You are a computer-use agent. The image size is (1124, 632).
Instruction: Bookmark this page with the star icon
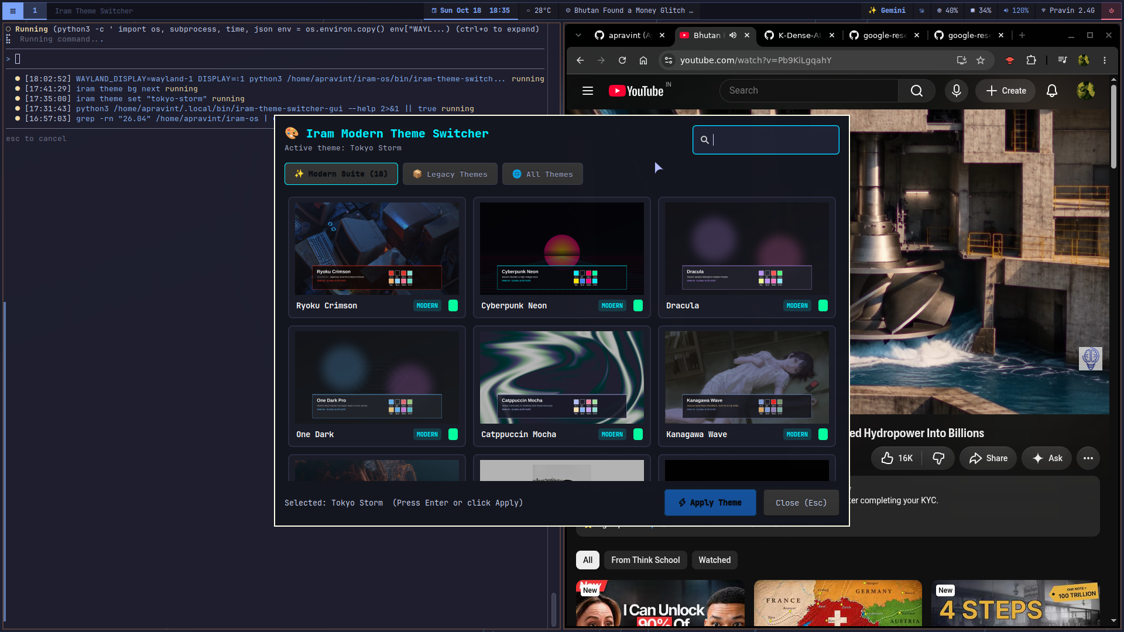click(981, 60)
